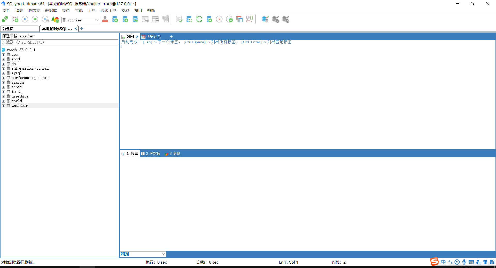Open the 收藏夹 menu
496x268 pixels.
(x=34, y=11)
